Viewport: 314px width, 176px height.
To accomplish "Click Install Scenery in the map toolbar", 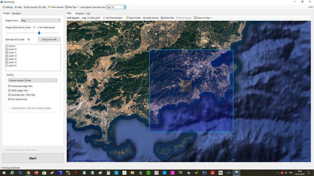I will coord(151,18).
